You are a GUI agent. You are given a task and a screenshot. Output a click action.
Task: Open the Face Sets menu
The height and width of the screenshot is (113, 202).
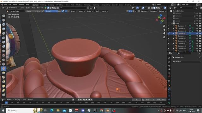pyautogui.click(x=40, y=8)
